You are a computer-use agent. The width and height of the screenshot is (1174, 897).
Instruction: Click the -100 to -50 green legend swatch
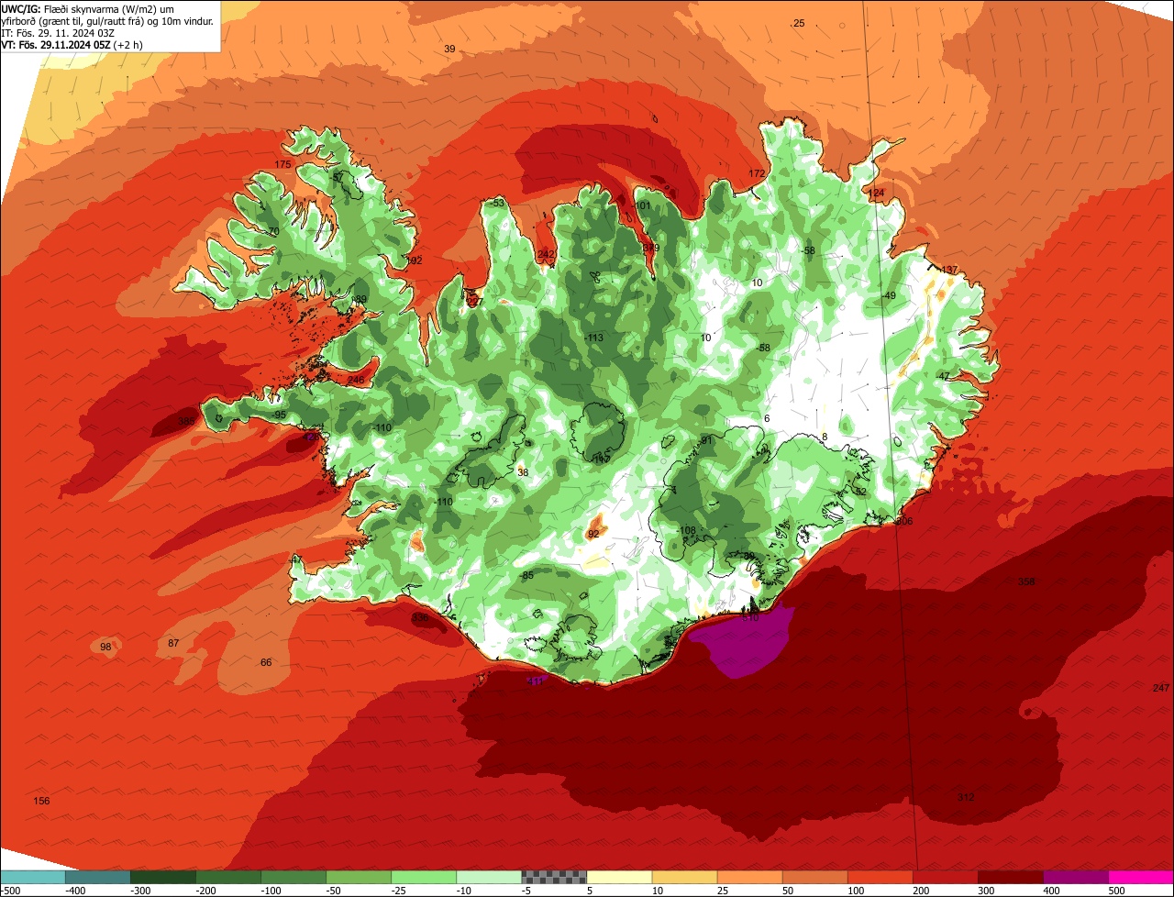coord(293,877)
